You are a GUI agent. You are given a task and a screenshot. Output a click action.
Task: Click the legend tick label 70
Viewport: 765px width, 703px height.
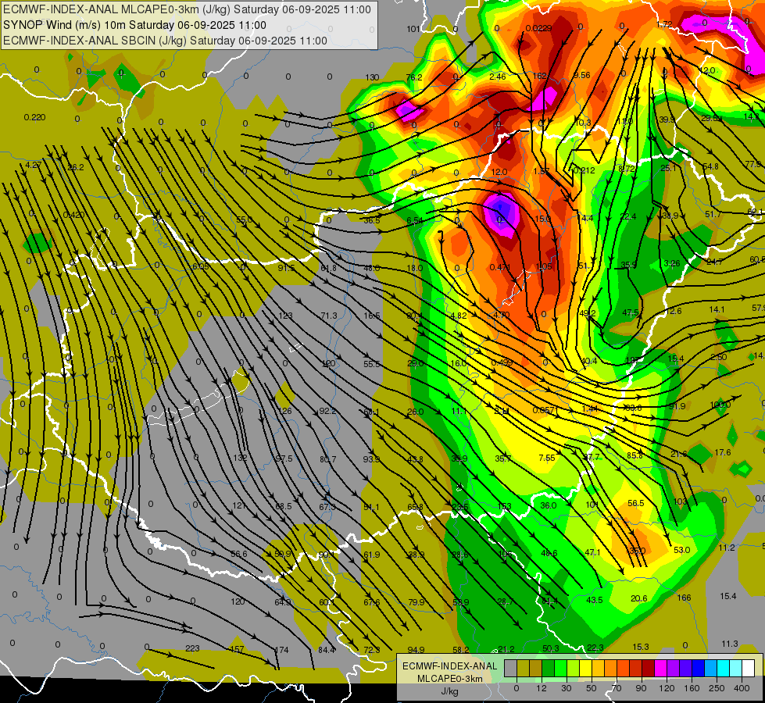(617, 688)
